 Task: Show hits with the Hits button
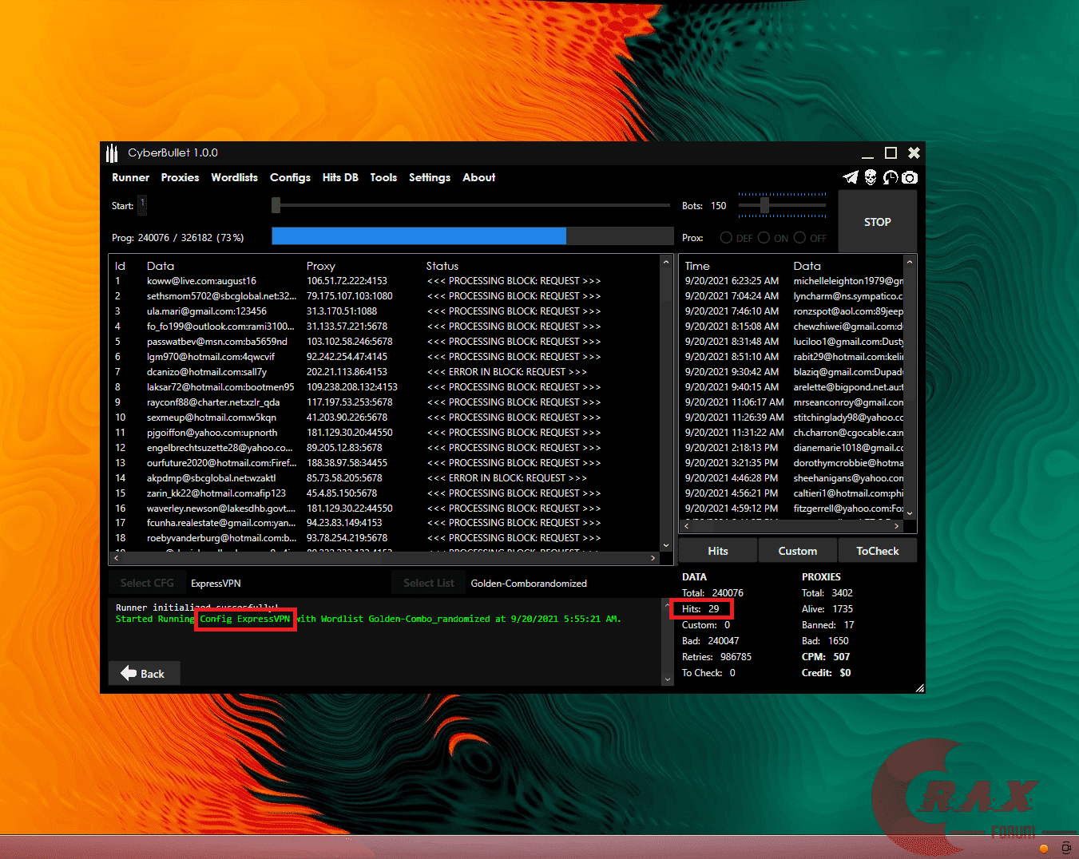point(716,550)
